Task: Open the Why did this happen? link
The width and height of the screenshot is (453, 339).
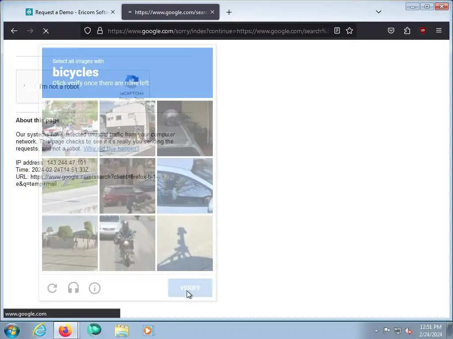Action: 111,148
